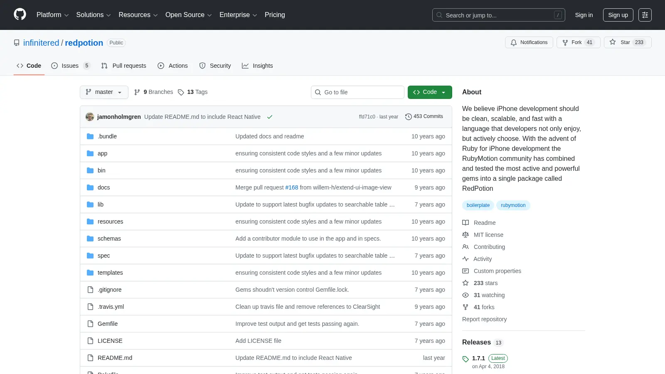665x374 pixels.
Task: Open the schemas folder
Action: click(109, 239)
